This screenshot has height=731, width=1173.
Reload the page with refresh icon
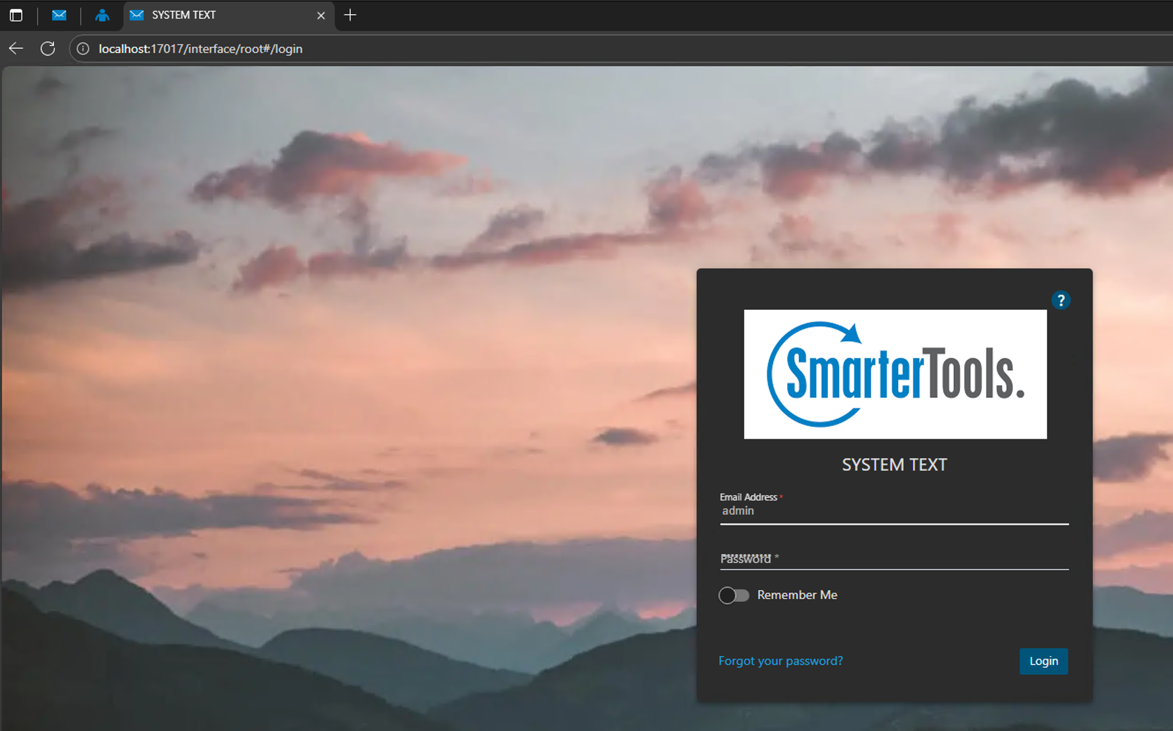click(48, 48)
